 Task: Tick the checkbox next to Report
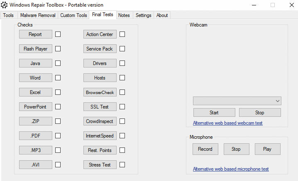(58, 34)
